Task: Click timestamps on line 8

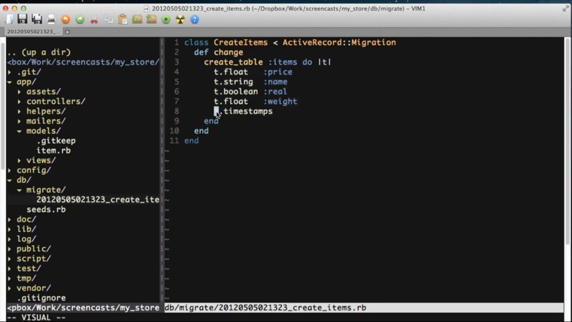Action: (248, 111)
